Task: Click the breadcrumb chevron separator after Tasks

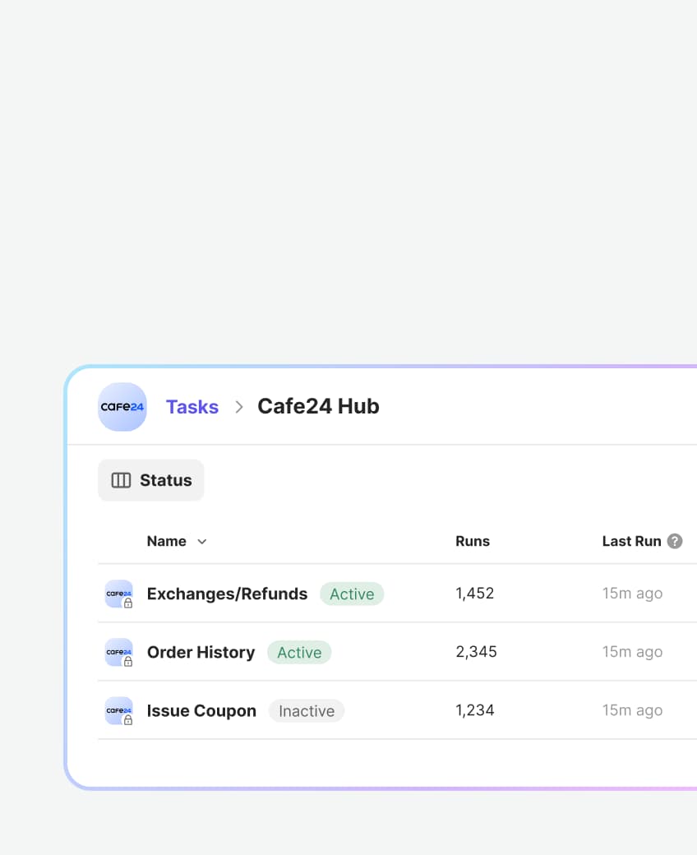Action: (239, 407)
